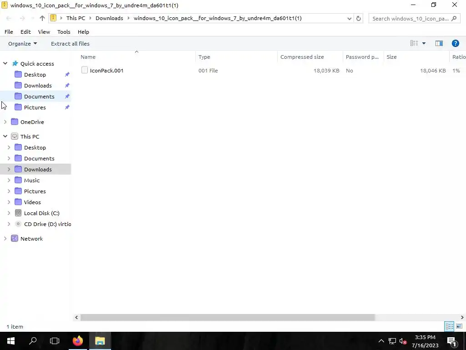Click the OneDrive folder icon
The image size is (466, 350).
tap(14, 122)
